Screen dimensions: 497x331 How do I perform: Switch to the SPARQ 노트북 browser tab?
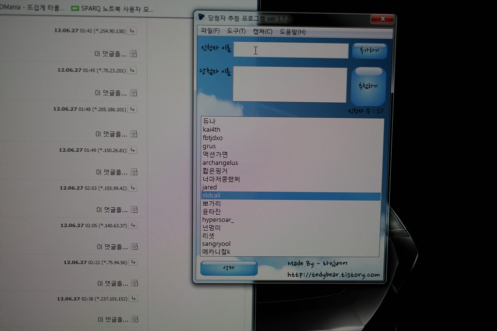113,9
